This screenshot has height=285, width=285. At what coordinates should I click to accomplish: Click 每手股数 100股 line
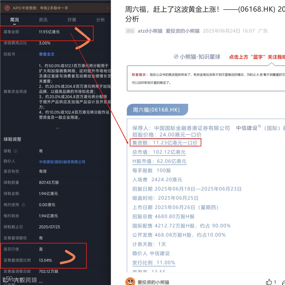151,170
